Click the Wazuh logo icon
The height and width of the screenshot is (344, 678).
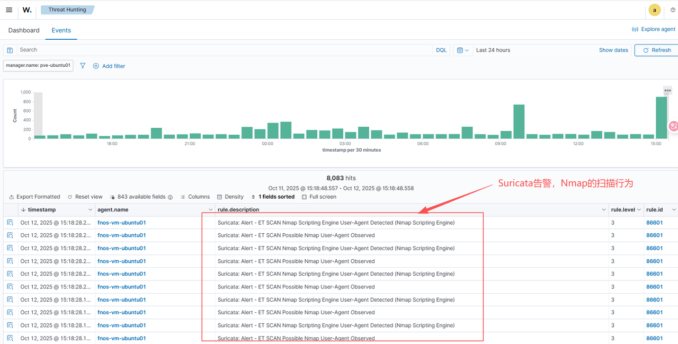point(27,10)
